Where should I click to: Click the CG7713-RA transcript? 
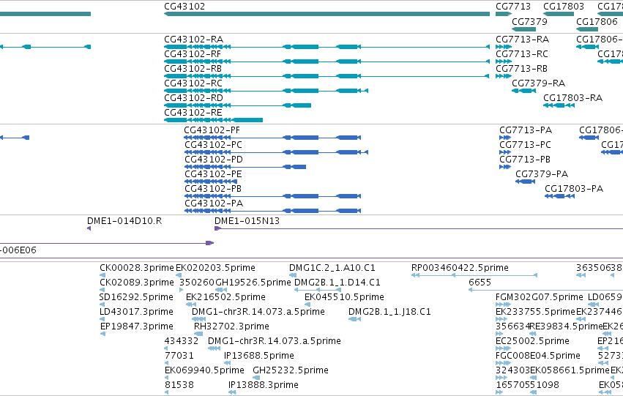504,47
